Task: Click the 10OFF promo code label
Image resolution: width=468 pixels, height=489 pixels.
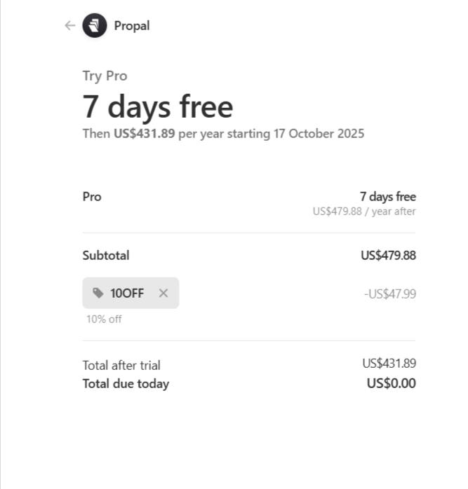Action: click(127, 294)
